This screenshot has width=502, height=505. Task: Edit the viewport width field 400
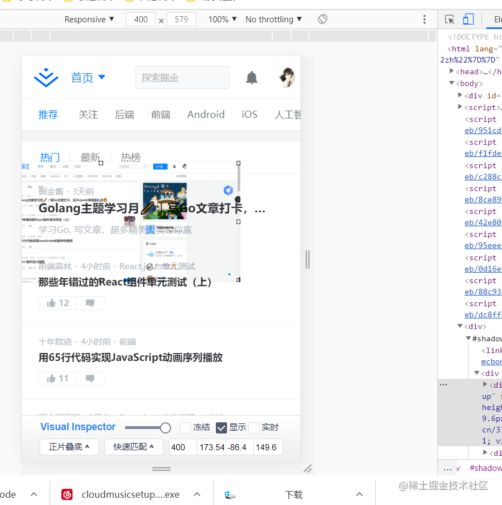141,20
